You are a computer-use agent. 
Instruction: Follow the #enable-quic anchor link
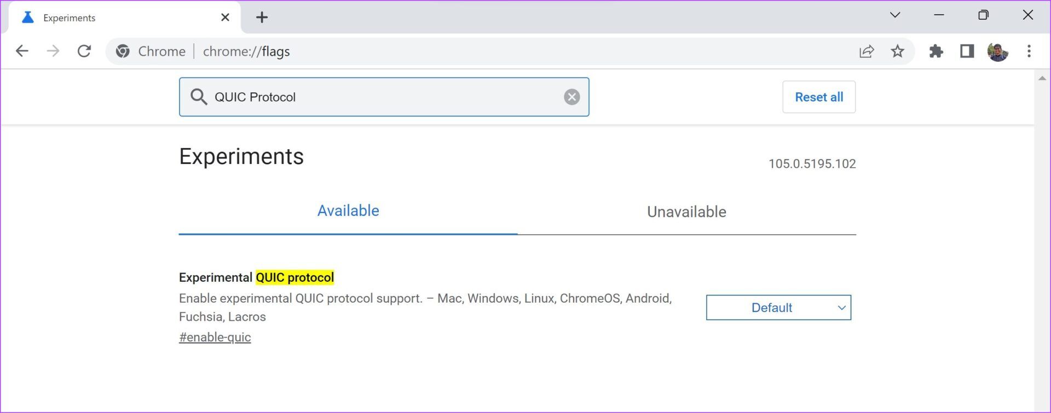click(215, 337)
